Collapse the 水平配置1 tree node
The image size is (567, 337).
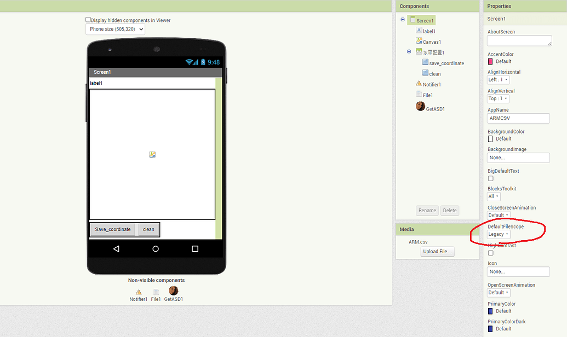409,51
